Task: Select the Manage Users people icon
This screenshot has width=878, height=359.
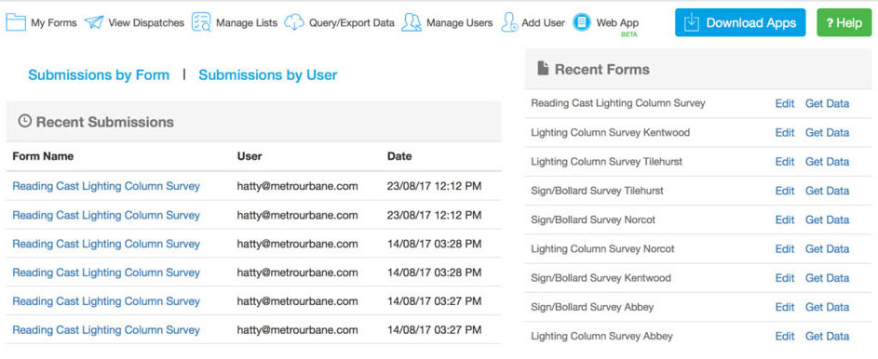Action: pos(412,22)
